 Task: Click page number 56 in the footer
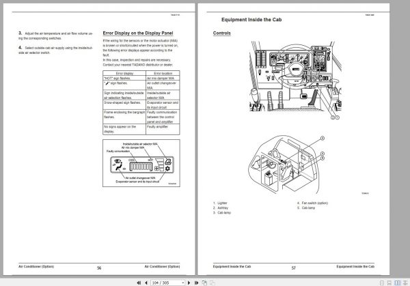click(99, 268)
